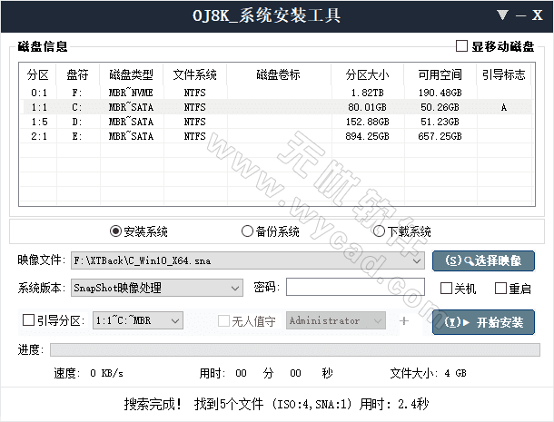The image size is (554, 422).
Task: Sort by the 分区 column header
Action: pos(38,74)
